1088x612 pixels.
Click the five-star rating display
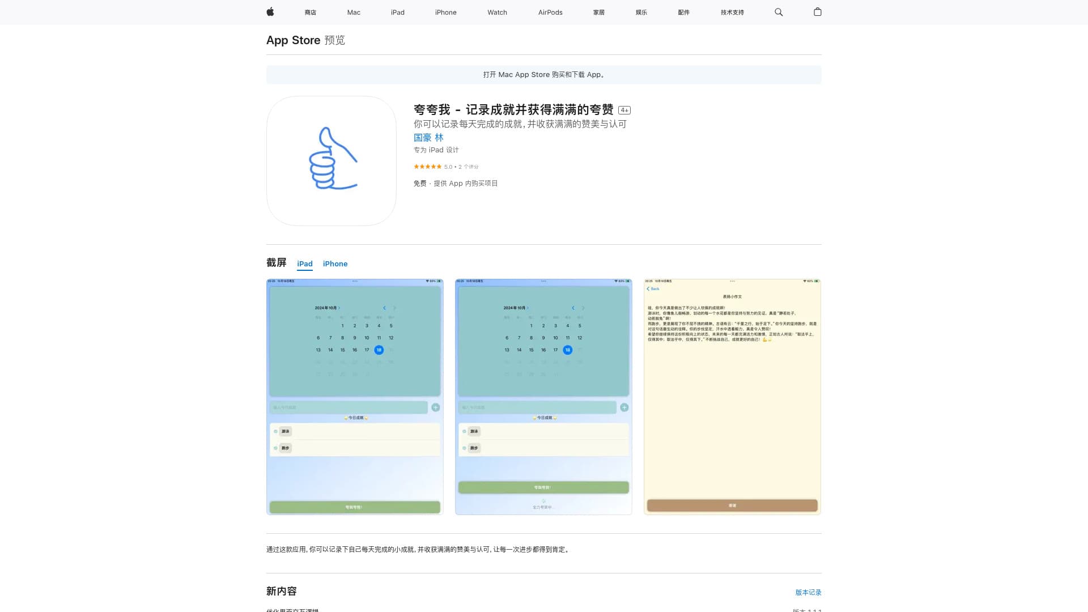click(428, 166)
